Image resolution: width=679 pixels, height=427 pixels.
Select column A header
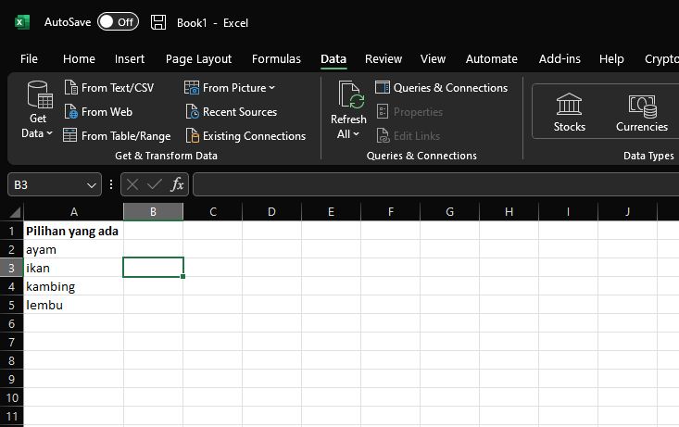coord(73,212)
